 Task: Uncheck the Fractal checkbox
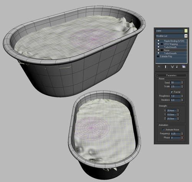(172, 92)
